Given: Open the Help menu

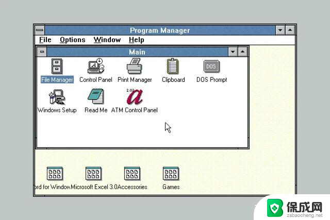Looking at the screenshot, I should pos(137,40).
